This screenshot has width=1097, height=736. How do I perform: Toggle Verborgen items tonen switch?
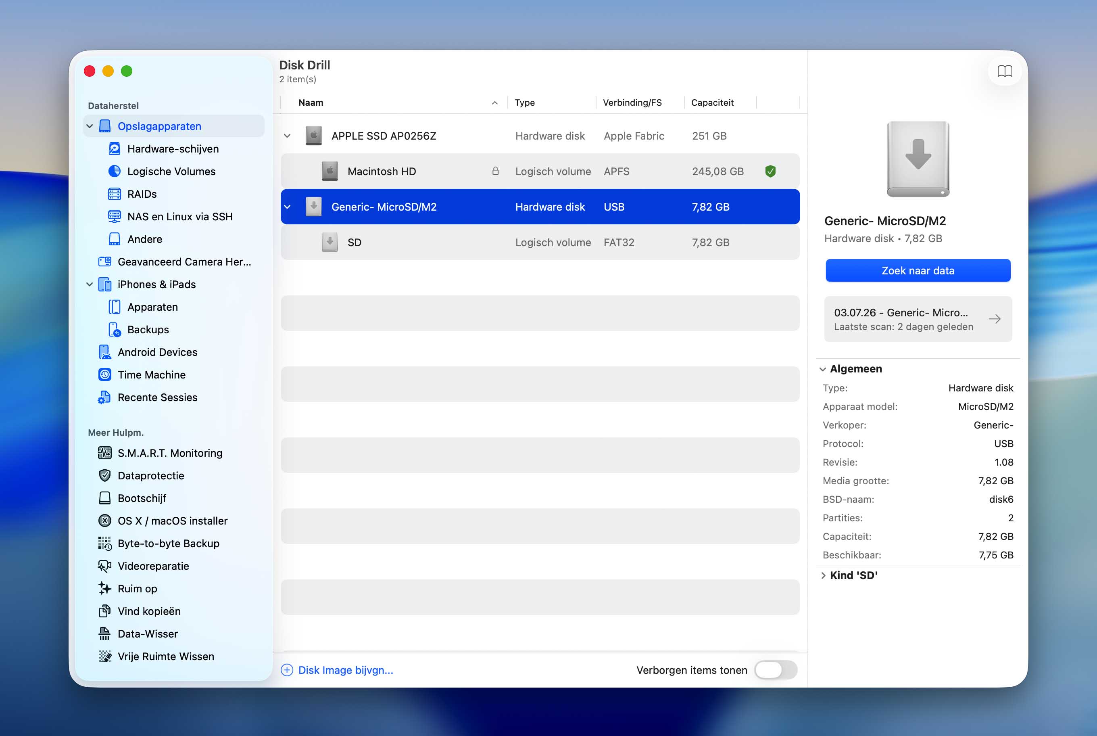(x=776, y=670)
